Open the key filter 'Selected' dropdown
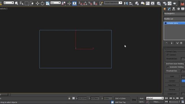 click(155, 98)
